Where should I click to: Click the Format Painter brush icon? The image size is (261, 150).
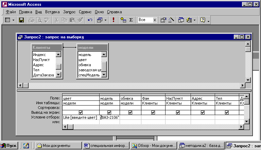pyautogui.click(x=80, y=20)
